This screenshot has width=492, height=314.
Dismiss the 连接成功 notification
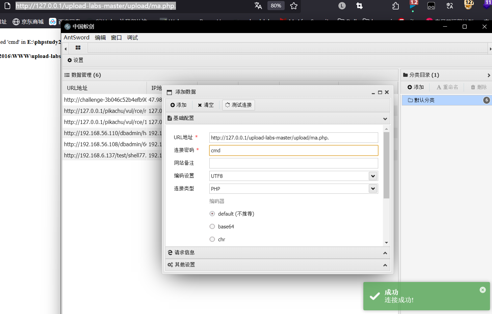483,290
